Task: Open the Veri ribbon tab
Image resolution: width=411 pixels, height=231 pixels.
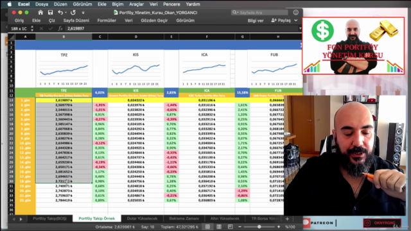Action: (128, 21)
